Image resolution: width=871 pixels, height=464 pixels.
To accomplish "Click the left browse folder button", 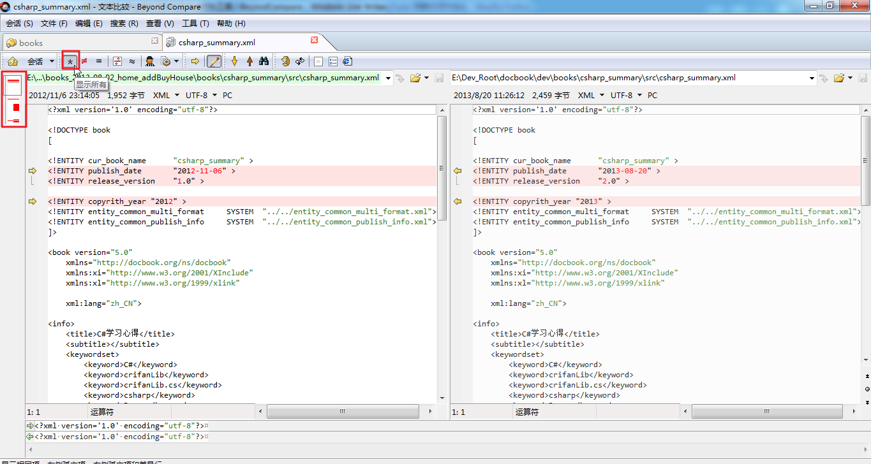I will pyautogui.click(x=415, y=78).
